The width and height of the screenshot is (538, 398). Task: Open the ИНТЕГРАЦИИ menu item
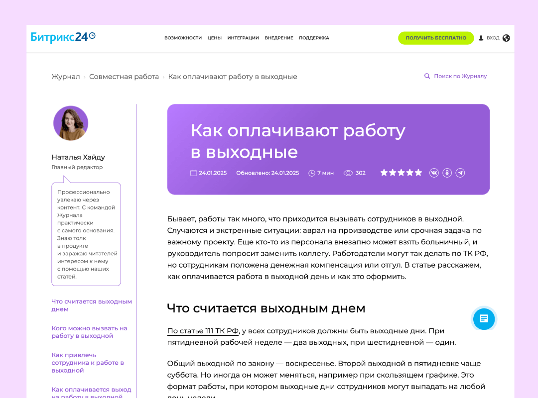click(x=243, y=38)
